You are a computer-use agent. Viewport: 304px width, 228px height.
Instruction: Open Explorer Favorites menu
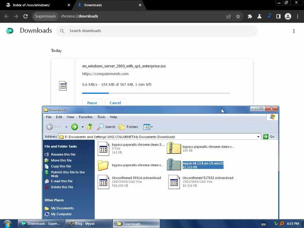[x=85, y=117]
